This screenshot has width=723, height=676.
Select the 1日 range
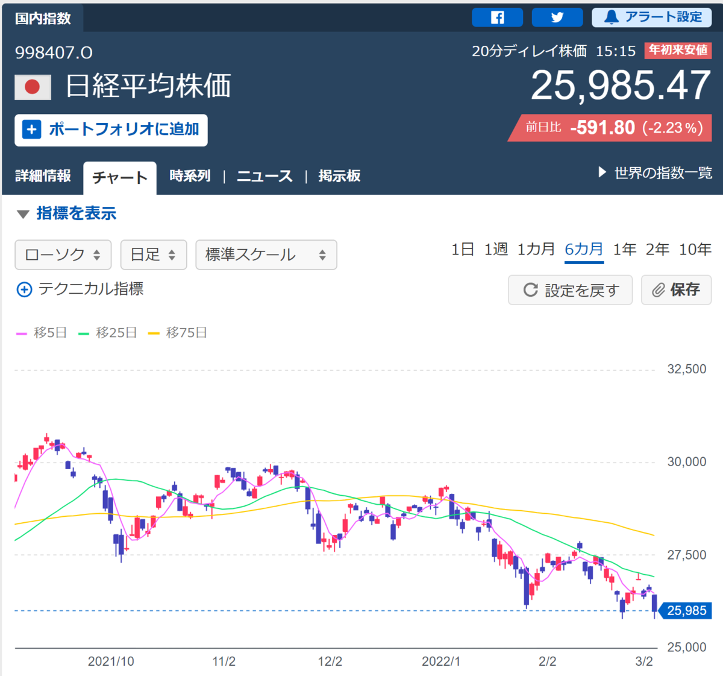pyautogui.click(x=463, y=249)
